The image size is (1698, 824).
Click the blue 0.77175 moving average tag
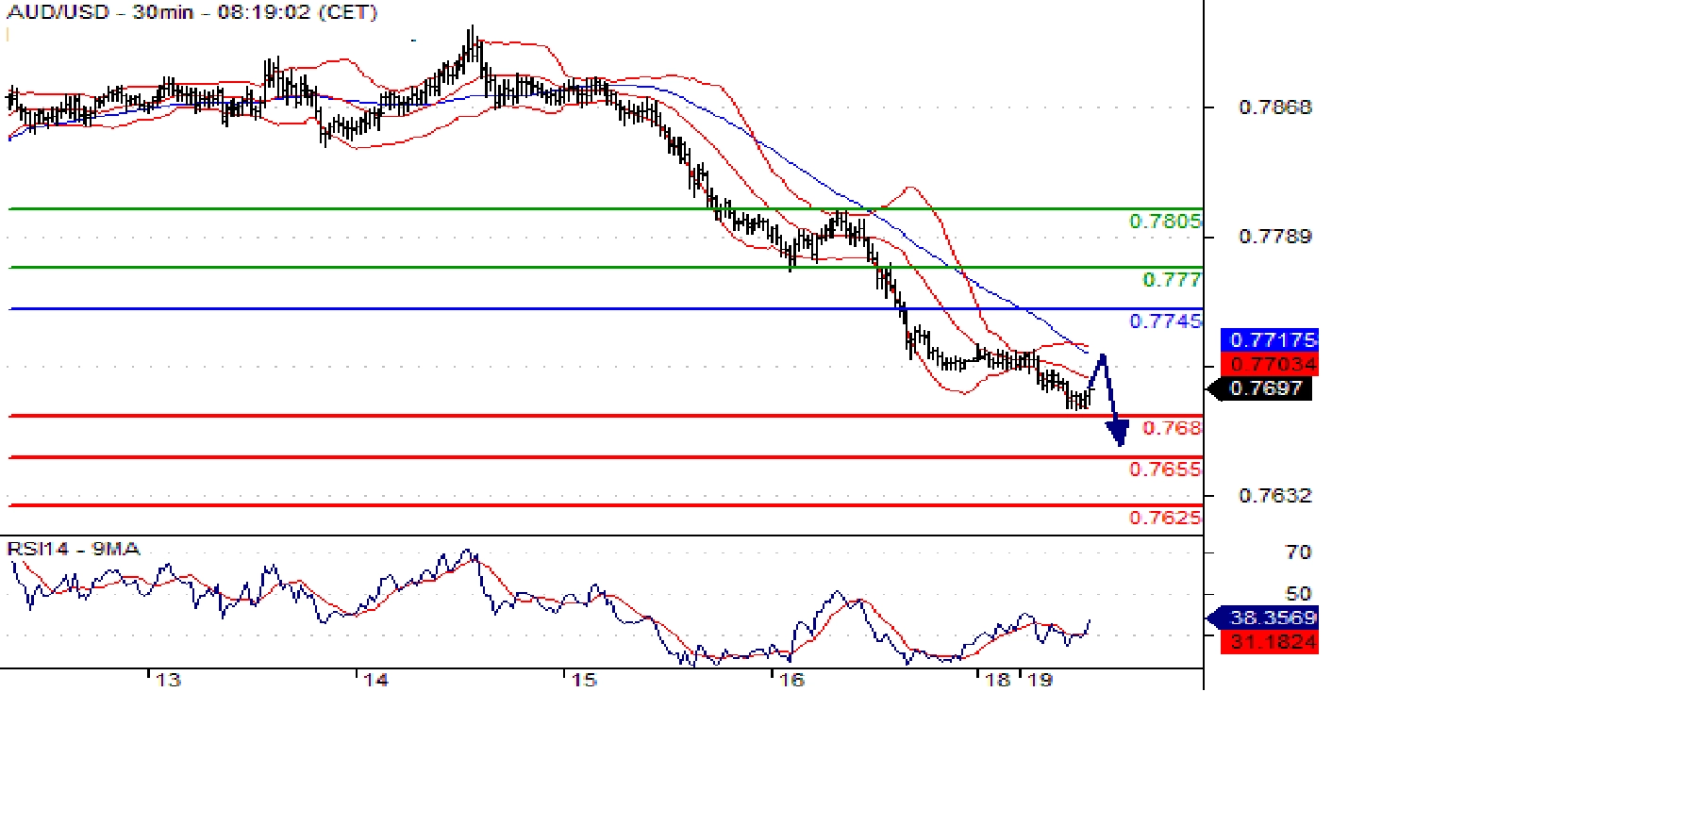click(x=1270, y=339)
